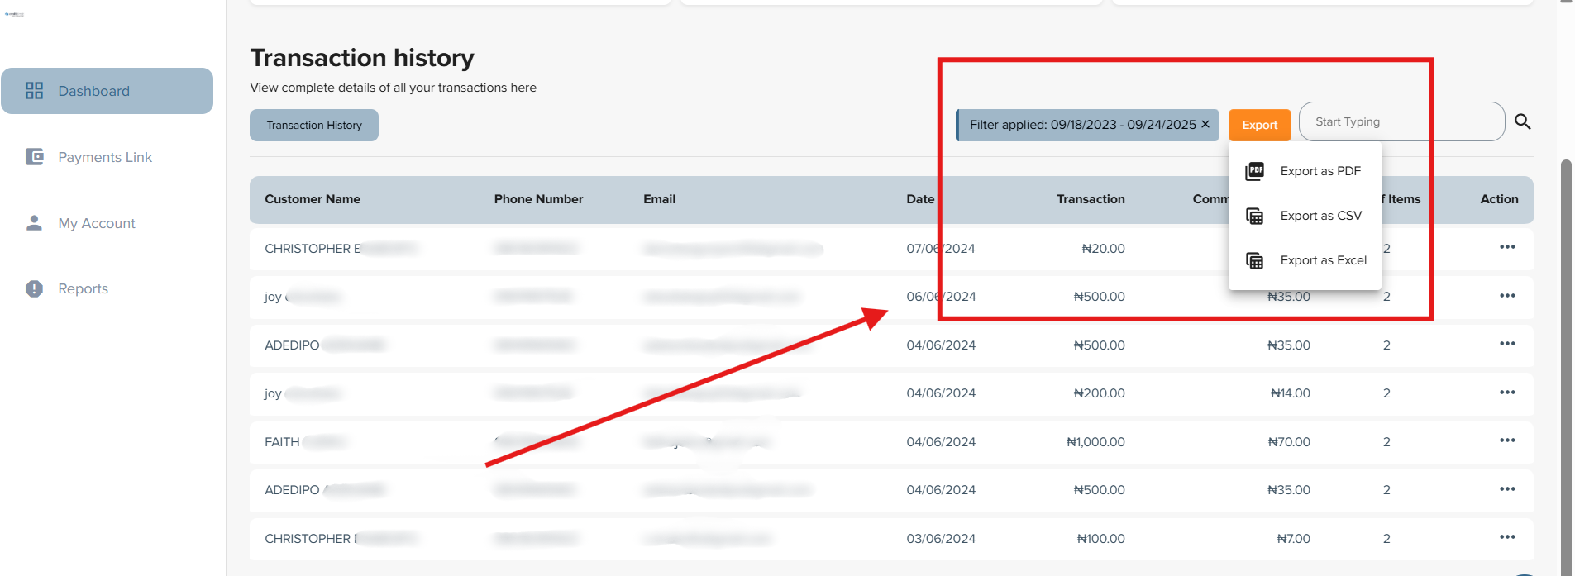Open actions menu for 06/06/2024 row
This screenshot has height=576, width=1575.
1507,296
